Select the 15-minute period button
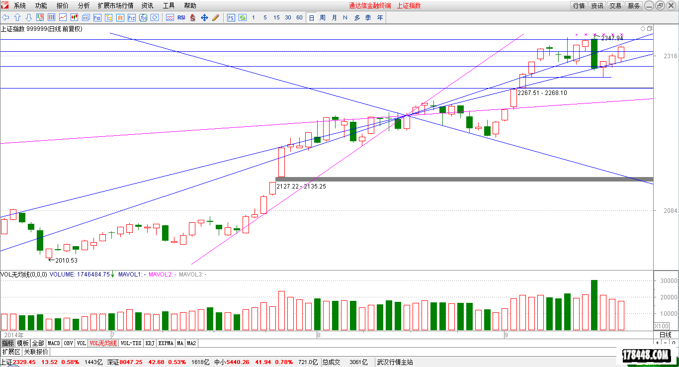The height and width of the screenshot is (367, 679). pos(276,17)
